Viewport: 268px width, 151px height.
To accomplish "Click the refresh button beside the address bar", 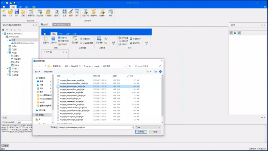I will tap(130, 66).
